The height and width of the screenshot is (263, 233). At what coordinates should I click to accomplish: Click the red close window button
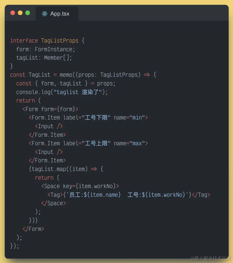tap(13, 13)
